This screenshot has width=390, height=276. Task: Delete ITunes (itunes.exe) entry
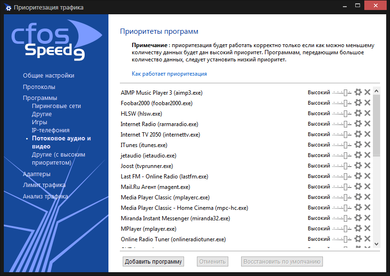(367, 145)
